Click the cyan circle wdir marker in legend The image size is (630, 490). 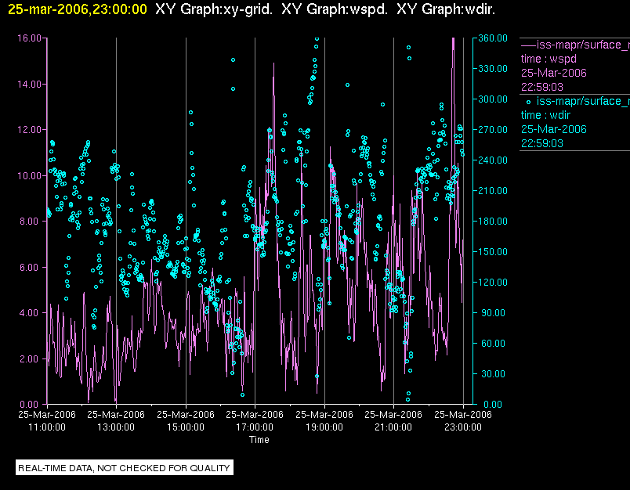pyautogui.click(x=527, y=101)
